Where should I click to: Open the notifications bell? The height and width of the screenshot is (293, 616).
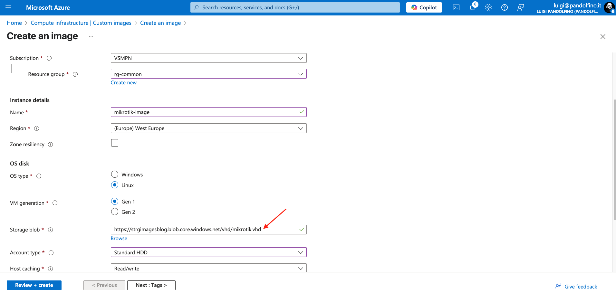(472, 7)
